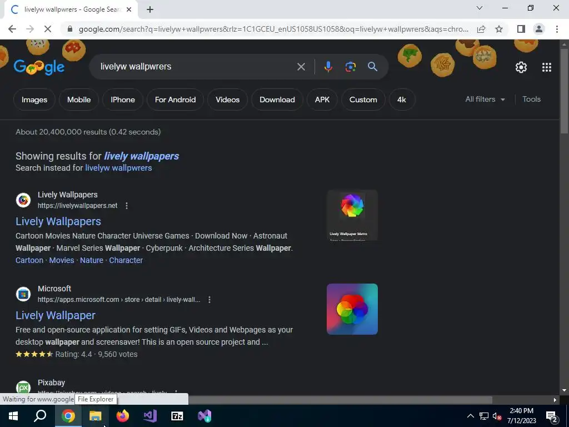Select the APK filter chip

(322, 100)
